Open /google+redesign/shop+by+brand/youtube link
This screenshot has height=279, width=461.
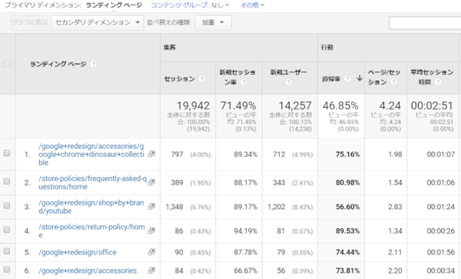click(x=91, y=207)
